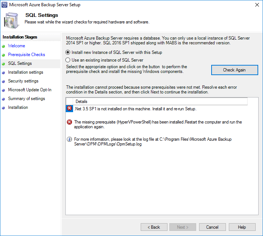
Task: Click the Azure Backup Server title bar icon
Action: (4, 5)
